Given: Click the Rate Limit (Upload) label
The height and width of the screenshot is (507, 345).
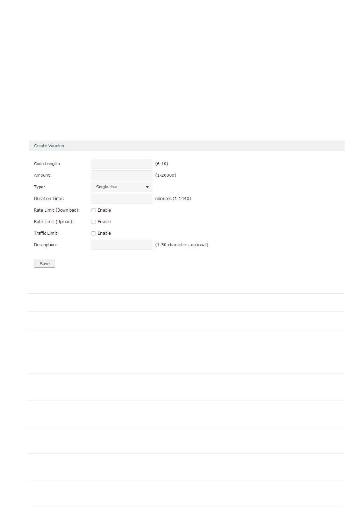Looking at the screenshot, I should tap(54, 222).
